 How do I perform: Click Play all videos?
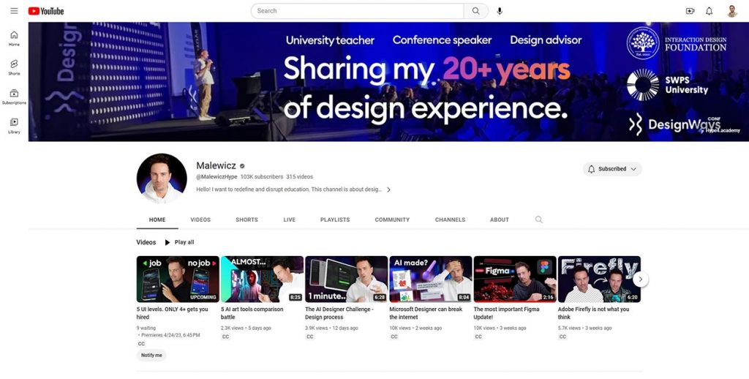pyautogui.click(x=179, y=242)
